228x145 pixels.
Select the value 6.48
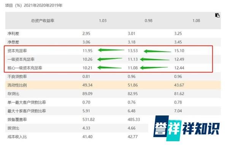131,111
